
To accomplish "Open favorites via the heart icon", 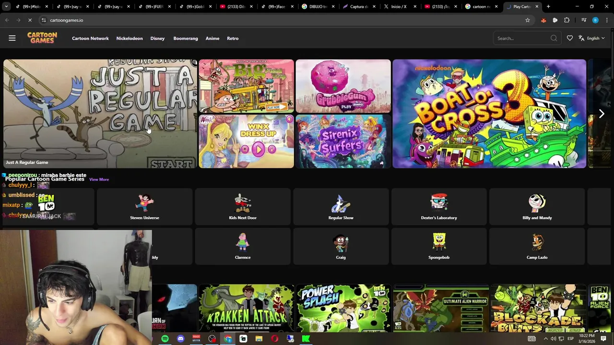I will click(569, 38).
